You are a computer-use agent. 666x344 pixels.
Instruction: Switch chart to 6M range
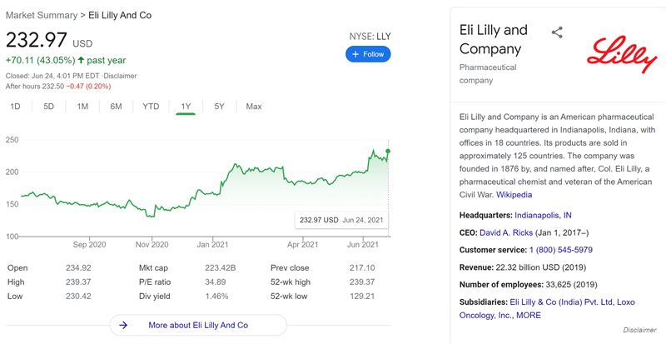point(116,107)
